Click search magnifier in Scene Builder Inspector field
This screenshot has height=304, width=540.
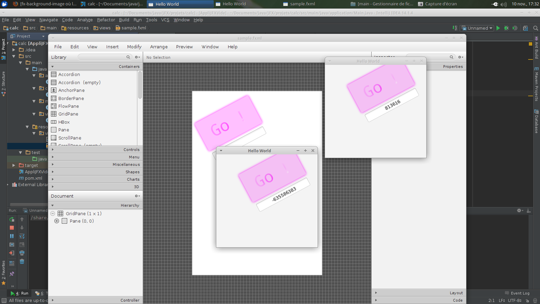[452, 57]
